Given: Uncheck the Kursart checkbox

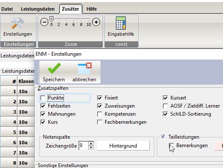Looking at the screenshot, I should click(165, 98).
